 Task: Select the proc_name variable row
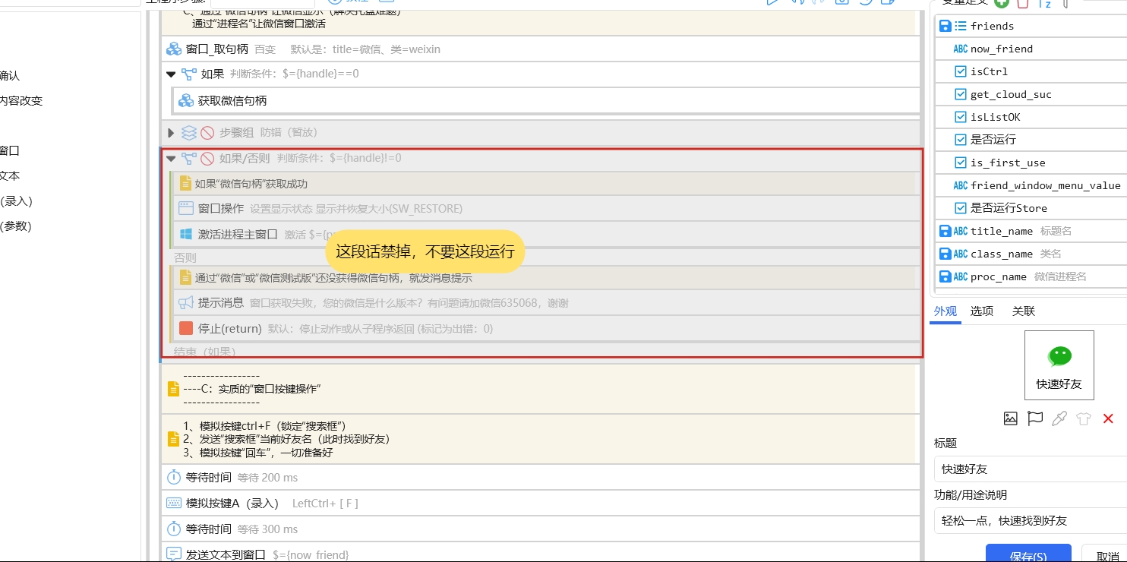click(x=1031, y=276)
